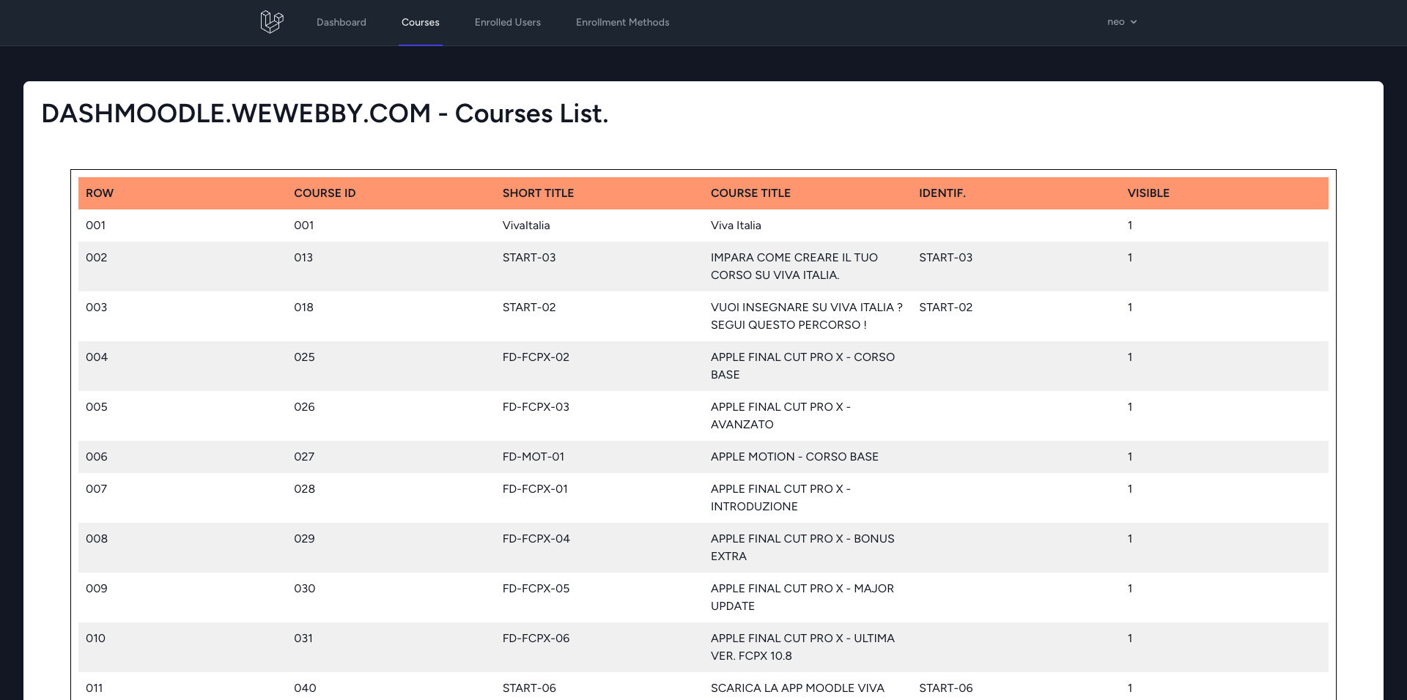Click row number 004 cell
The image size is (1407, 700).
pos(97,357)
